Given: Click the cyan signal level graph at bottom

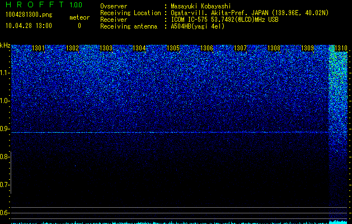Looking at the screenshot, I should (x=180, y=222).
